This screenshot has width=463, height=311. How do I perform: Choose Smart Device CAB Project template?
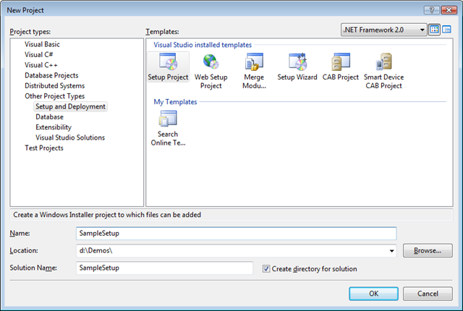(383, 71)
